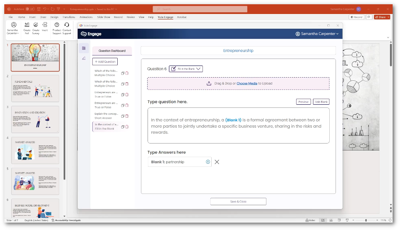Switch to the Transitions ribbon tab
The image size is (400, 230).
point(69,17)
